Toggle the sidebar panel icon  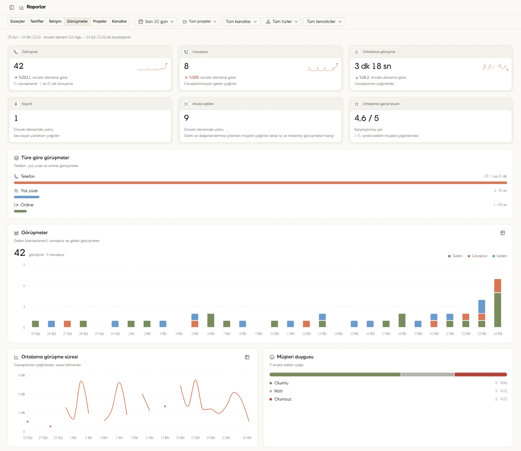[12, 7]
